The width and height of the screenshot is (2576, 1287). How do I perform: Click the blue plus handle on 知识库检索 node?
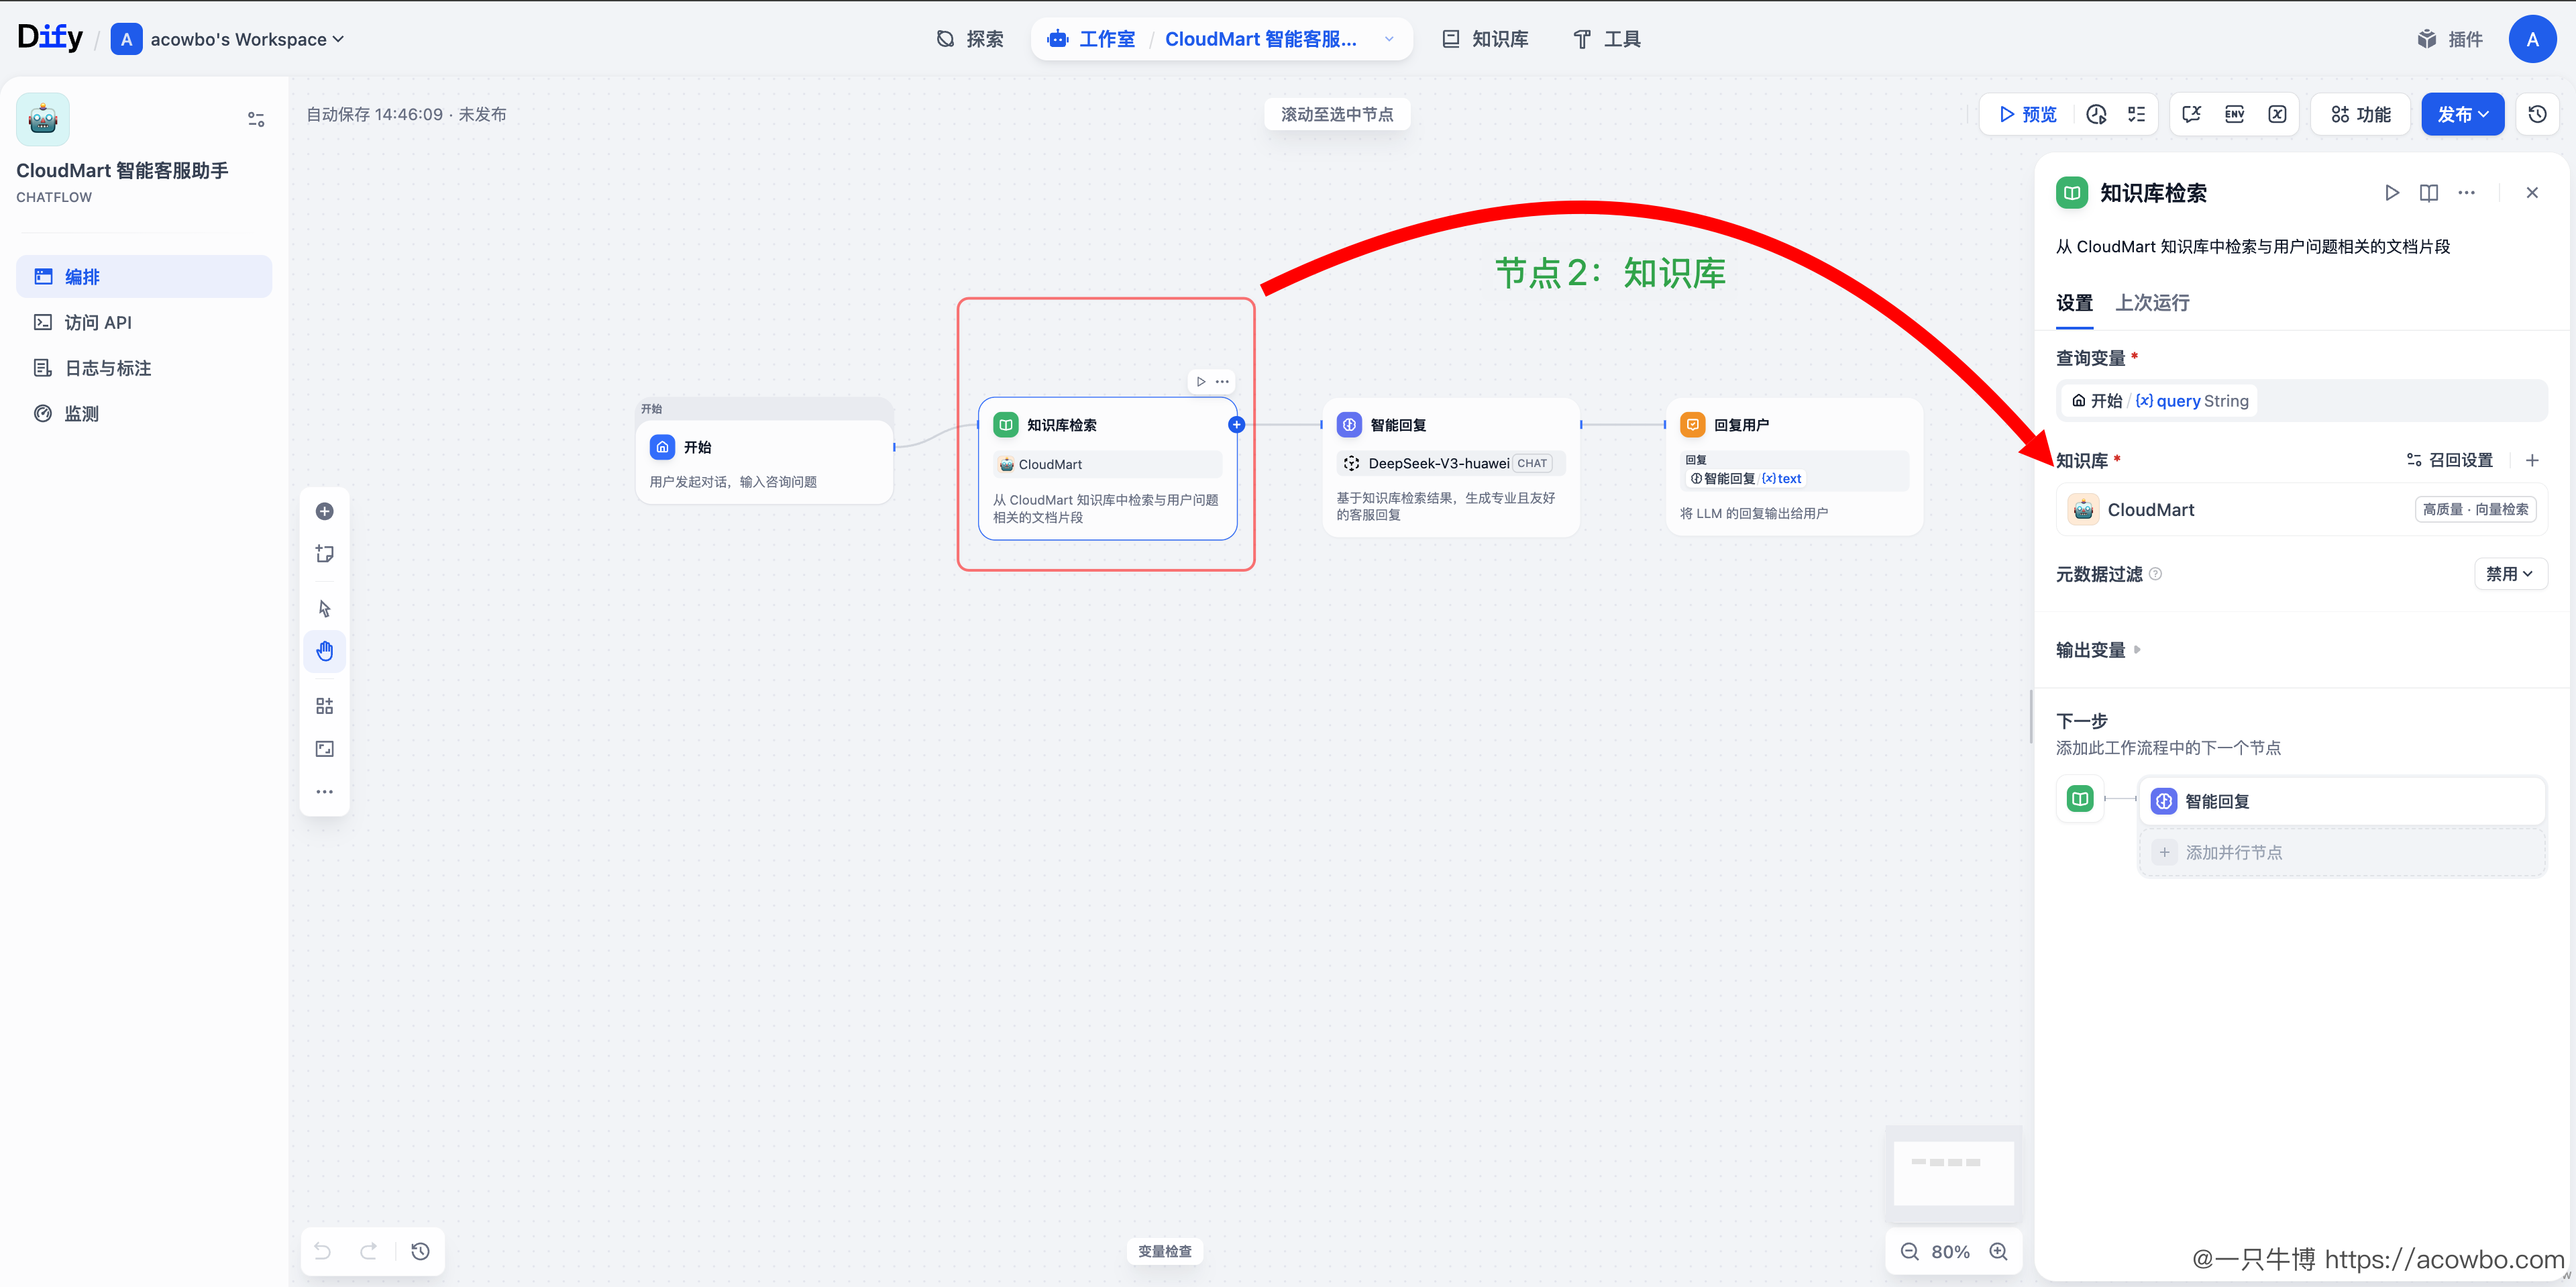point(1236,424)
